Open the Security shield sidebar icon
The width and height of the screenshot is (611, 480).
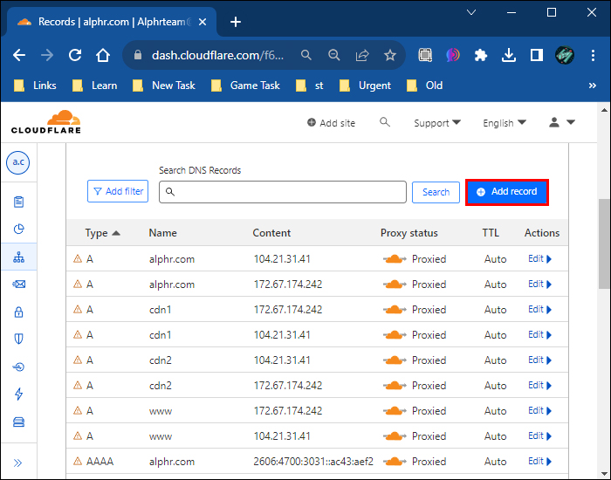(x=18, y=339)
